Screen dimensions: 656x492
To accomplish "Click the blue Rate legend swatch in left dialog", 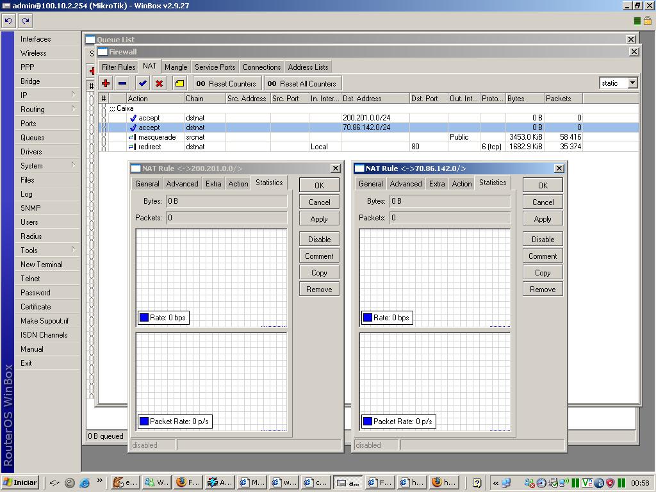I will tap(144, 318).
